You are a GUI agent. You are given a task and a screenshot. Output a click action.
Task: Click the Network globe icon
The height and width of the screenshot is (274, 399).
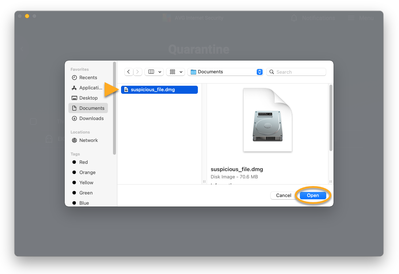point(74,140)
